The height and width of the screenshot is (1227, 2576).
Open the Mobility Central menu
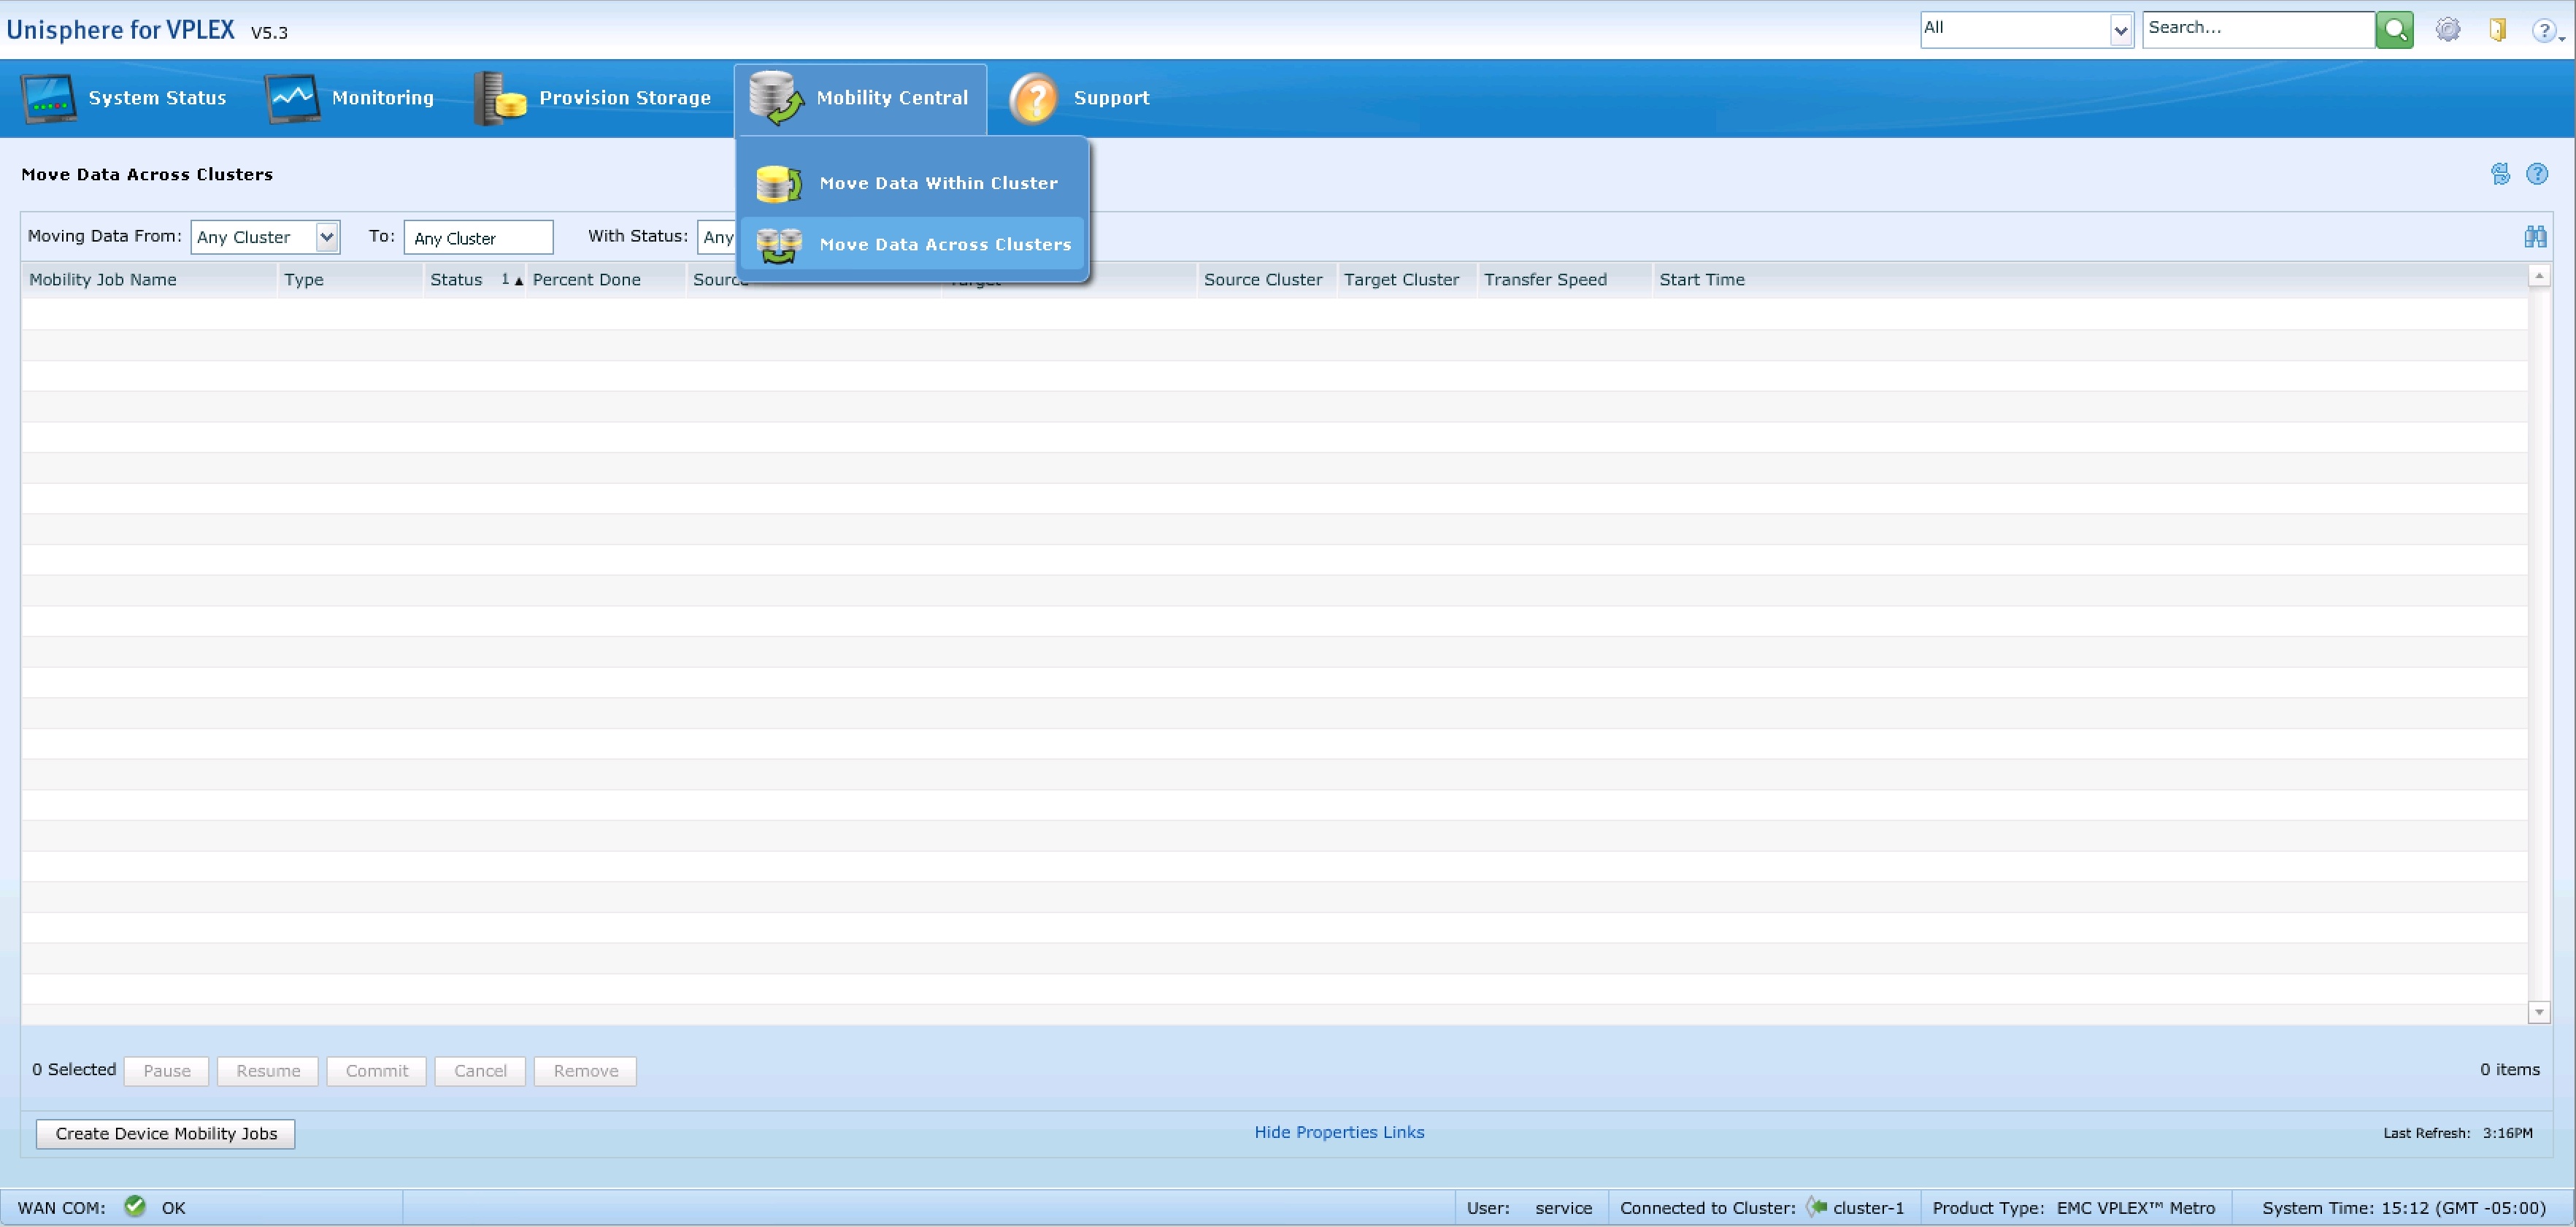pos(860,98)
